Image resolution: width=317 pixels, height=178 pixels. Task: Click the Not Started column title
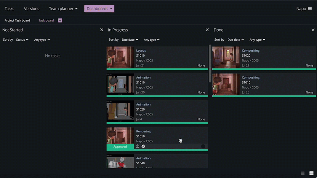tap(13, 30)
